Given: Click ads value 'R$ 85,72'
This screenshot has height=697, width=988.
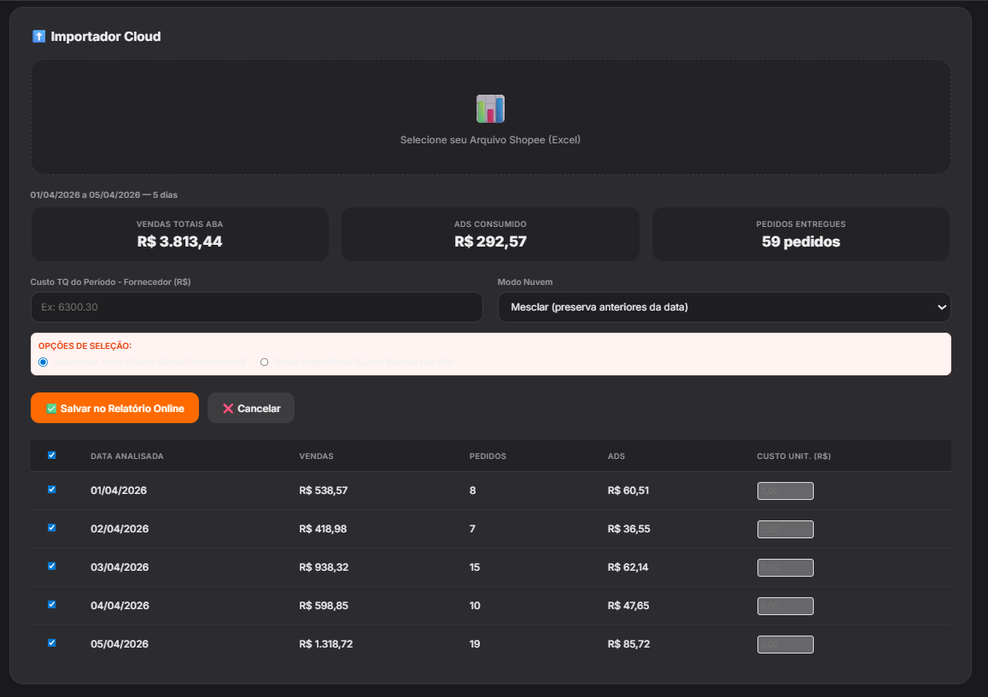Looking at the screenshot, I should pos(628,644).
